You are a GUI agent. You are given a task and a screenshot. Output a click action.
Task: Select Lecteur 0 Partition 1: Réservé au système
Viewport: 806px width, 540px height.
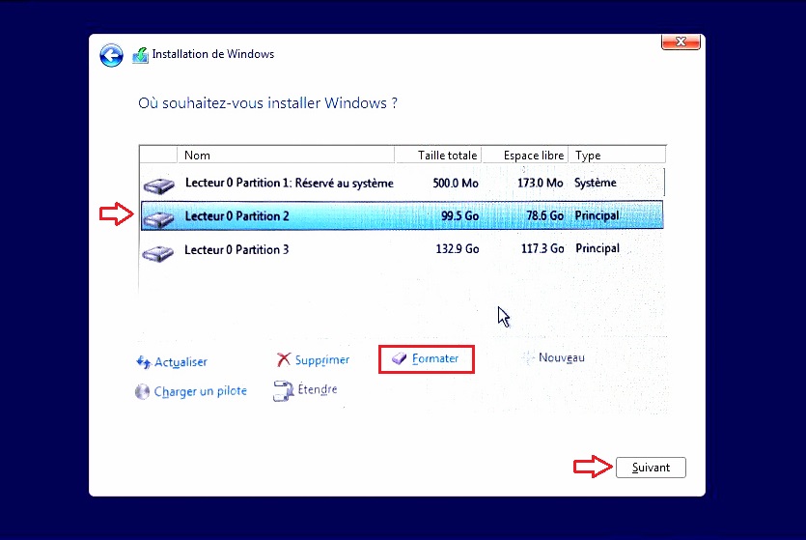pos(402,184)
